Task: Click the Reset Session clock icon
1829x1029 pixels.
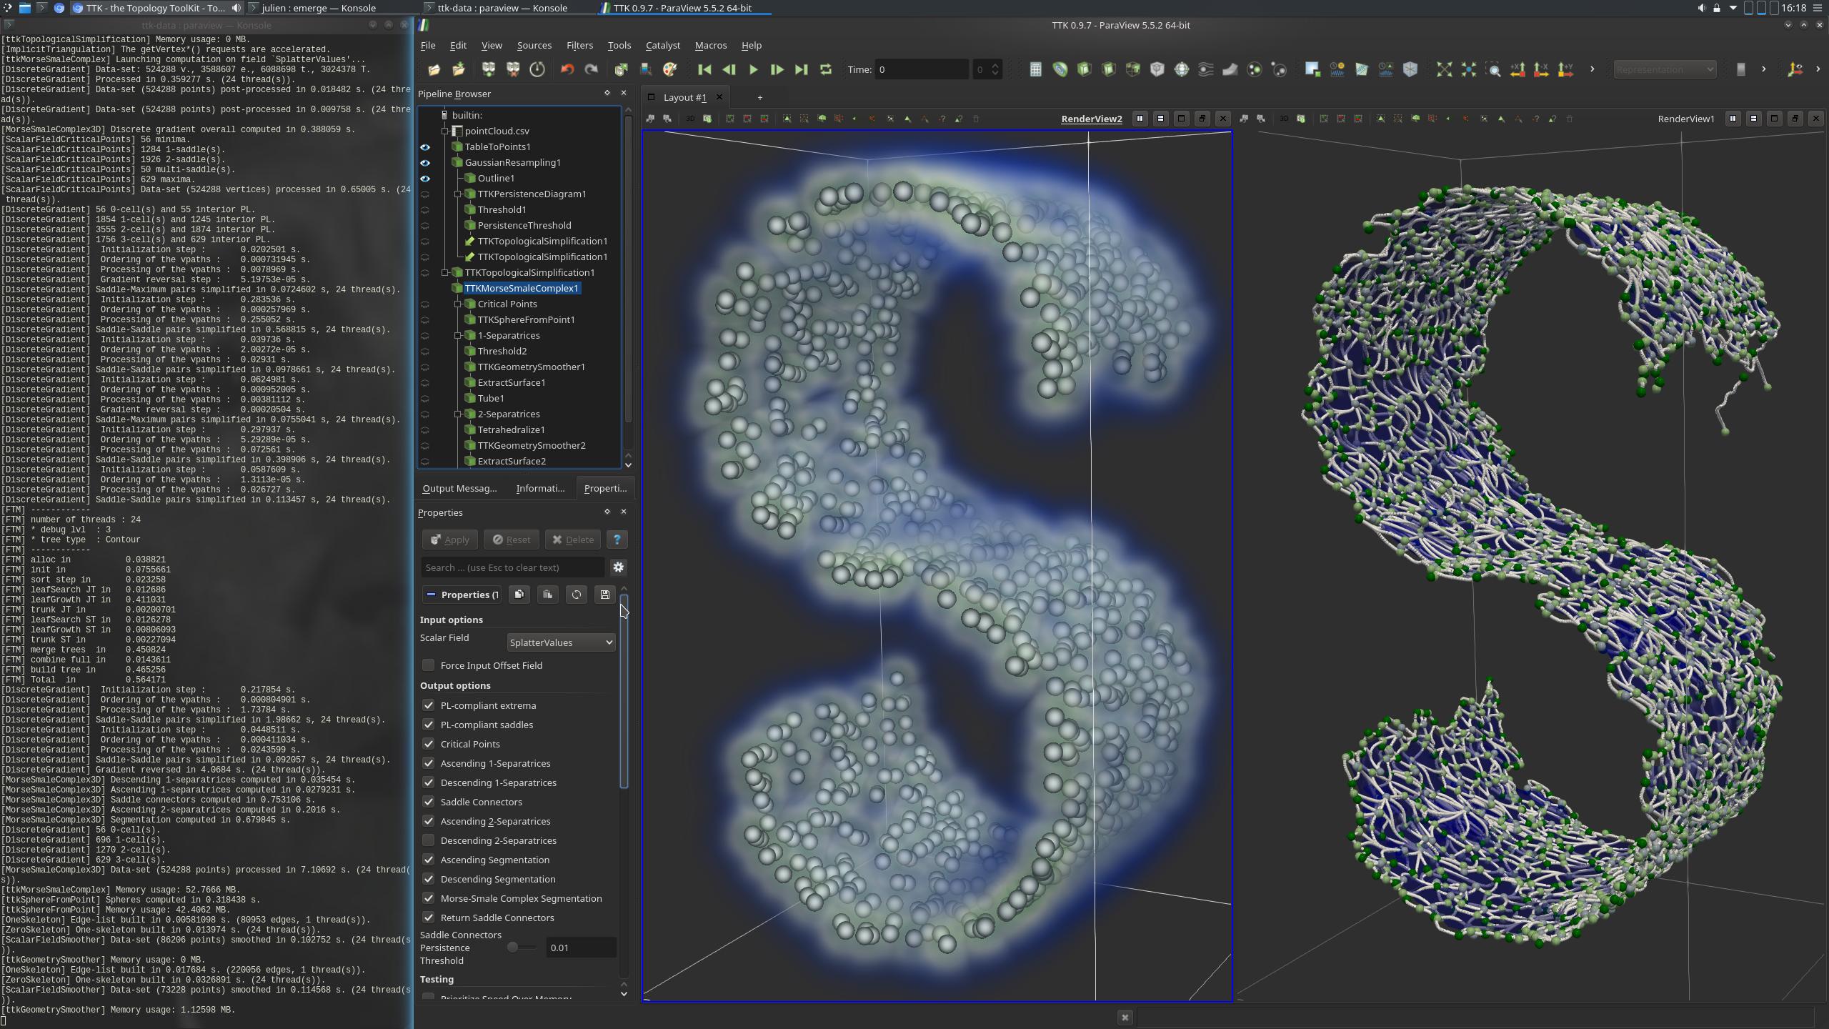Action: coord(537,69)
